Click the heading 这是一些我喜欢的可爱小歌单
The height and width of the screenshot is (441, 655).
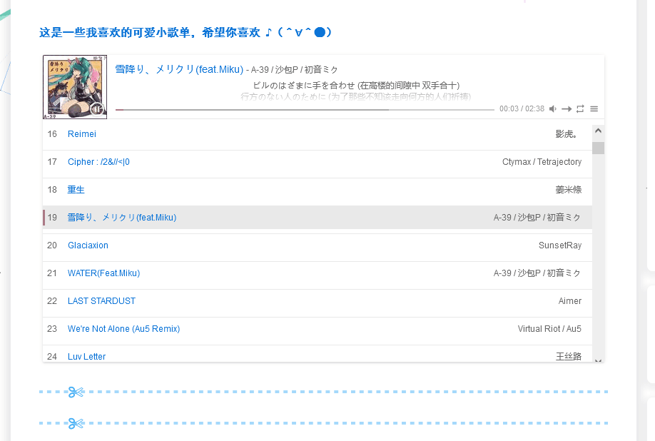pos(185,32)
